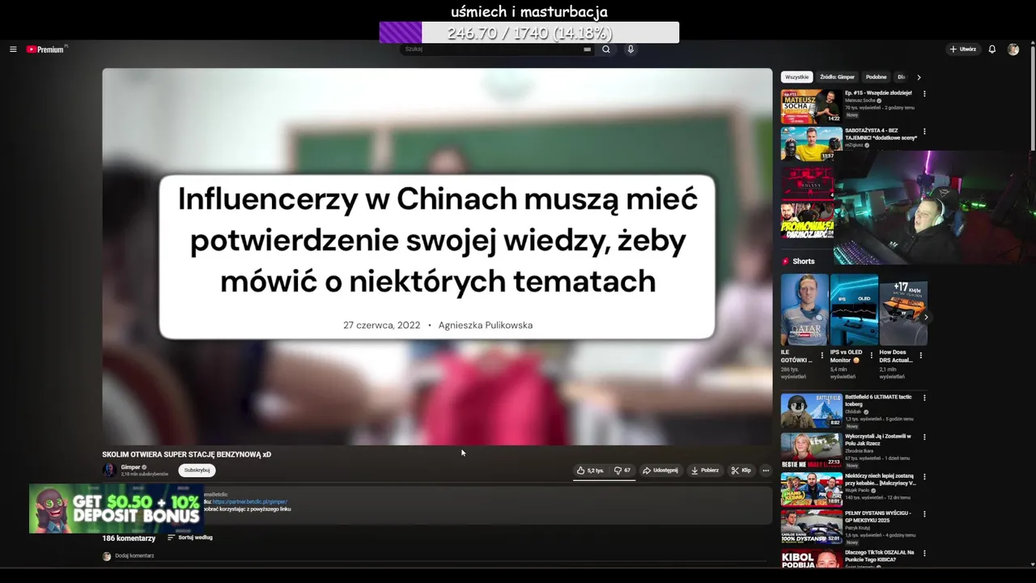Click Klip clip button
1036x583 pixels.
(741, 470)
